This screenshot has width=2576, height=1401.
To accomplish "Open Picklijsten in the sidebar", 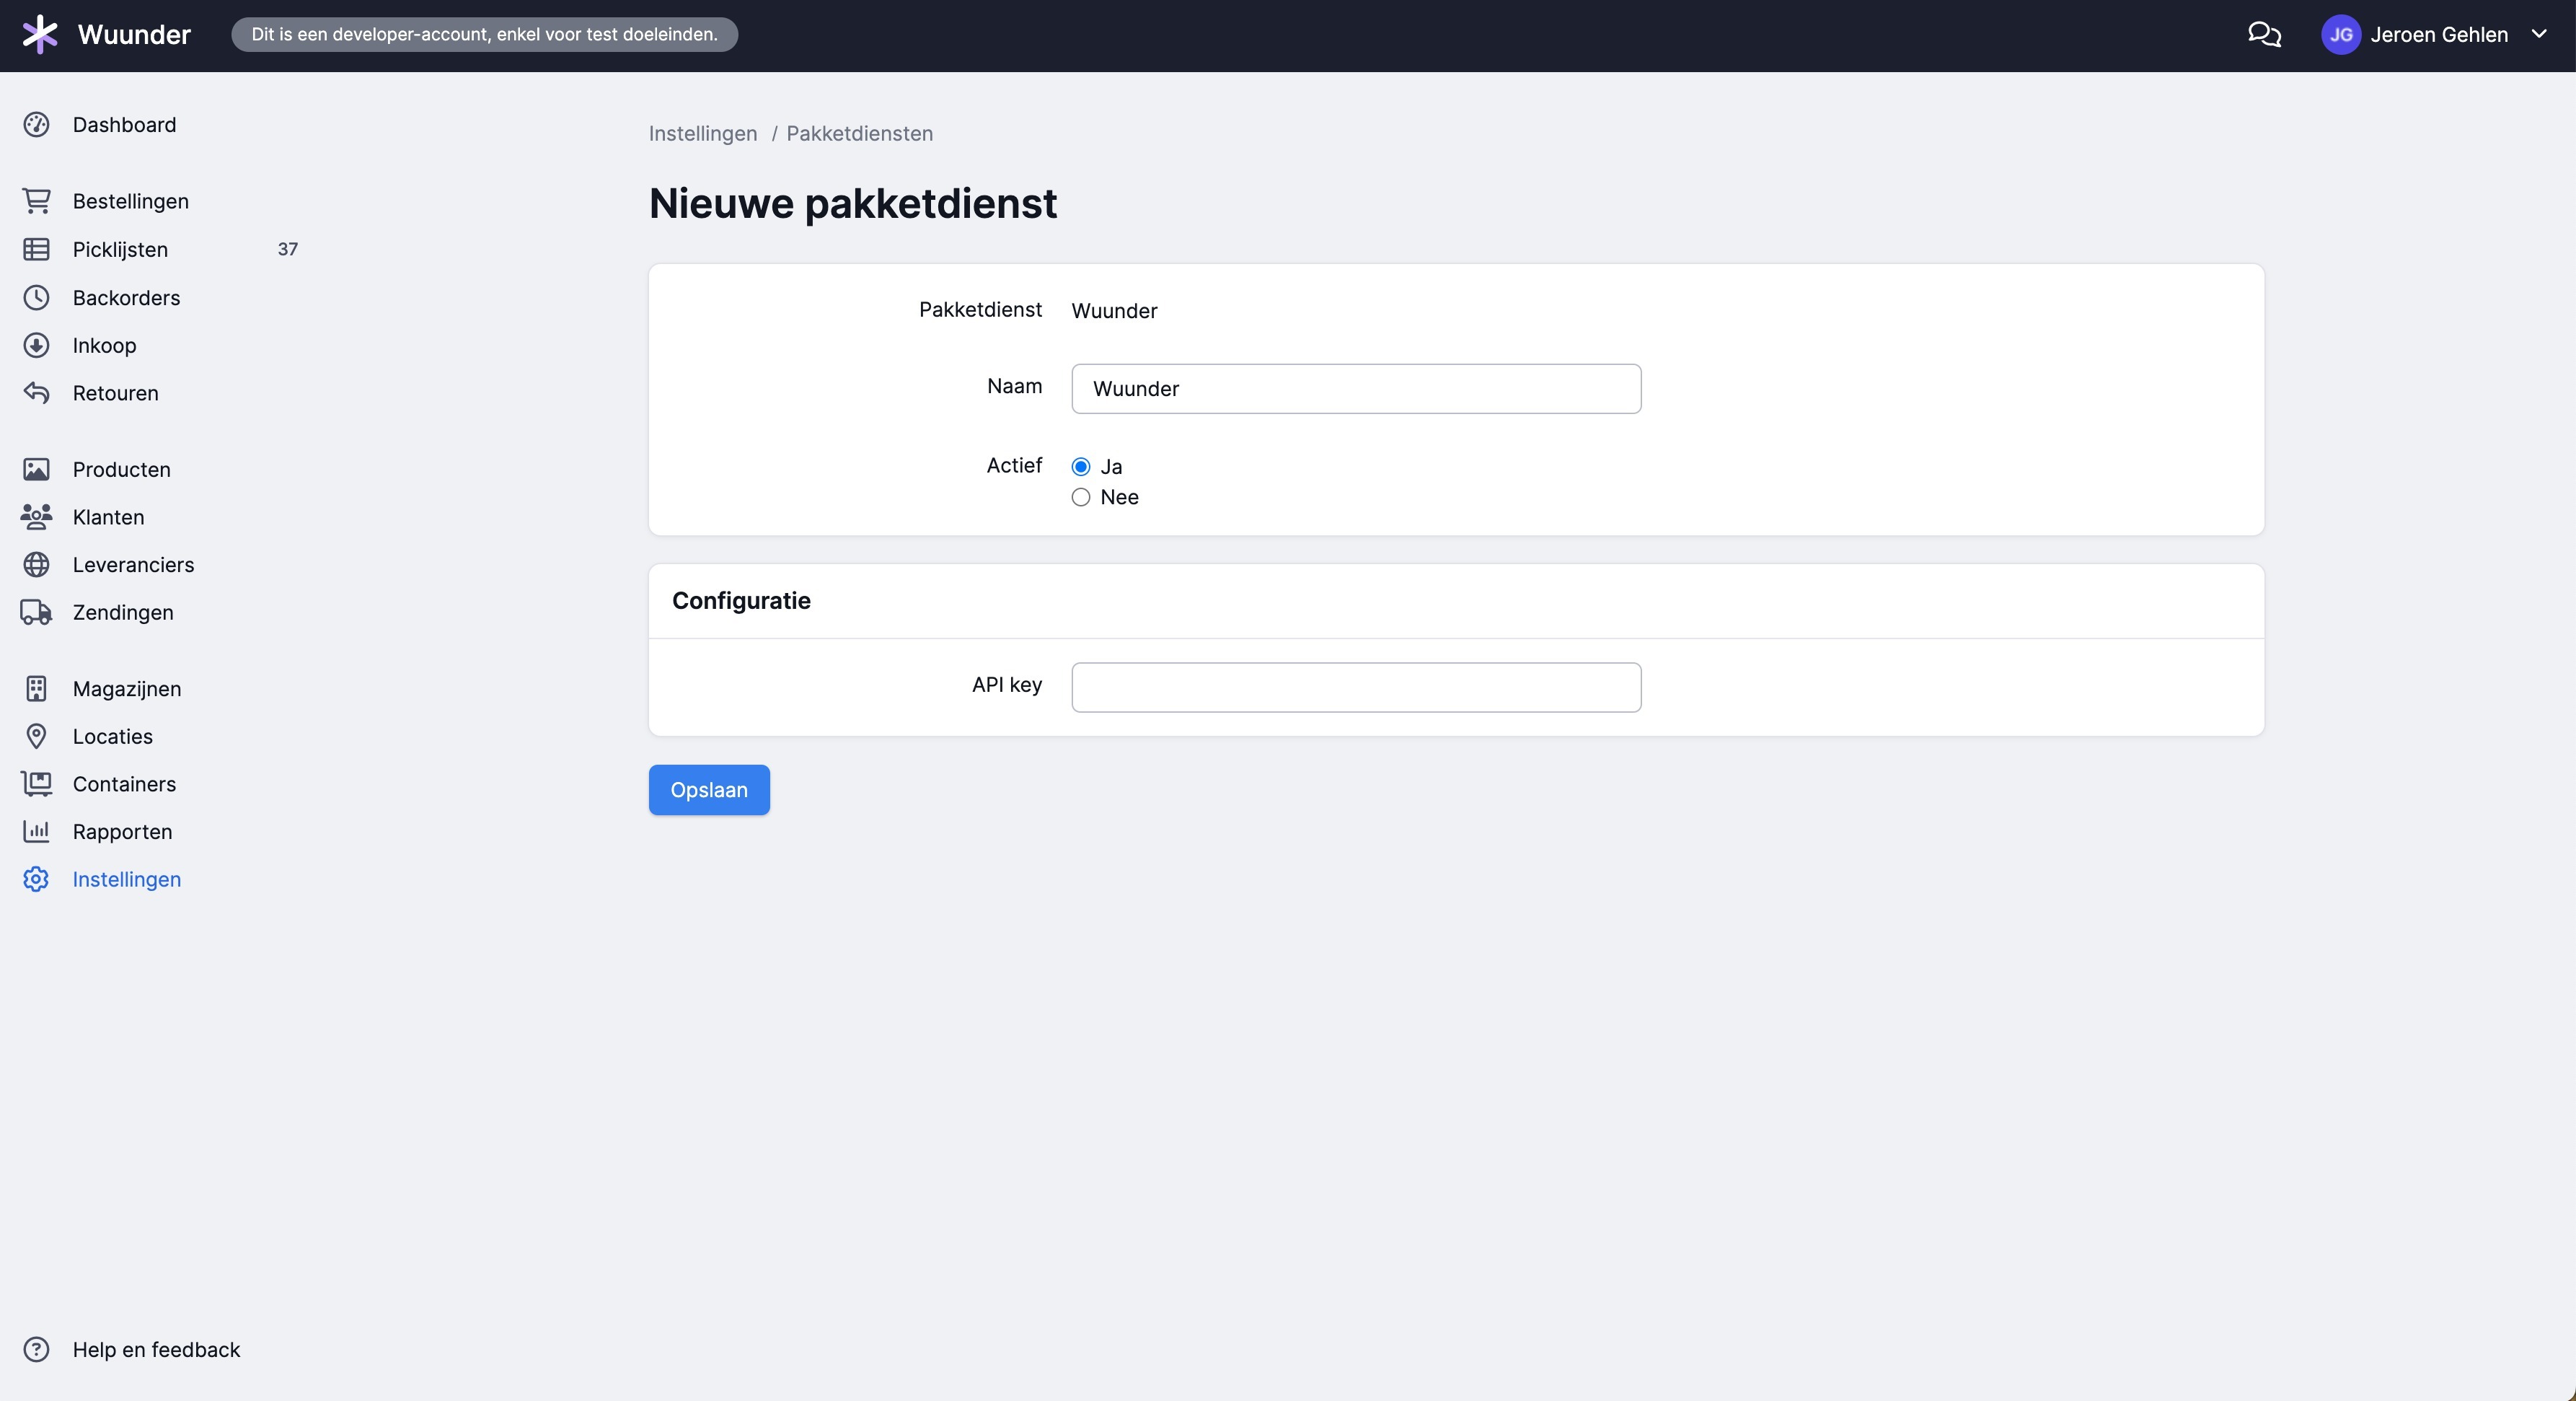I will pyautogui.click(x=120, y=249).
